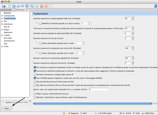
Task: Enable 'Dai priorità alla prima ed ultima parte'
Action: (35, 82)
